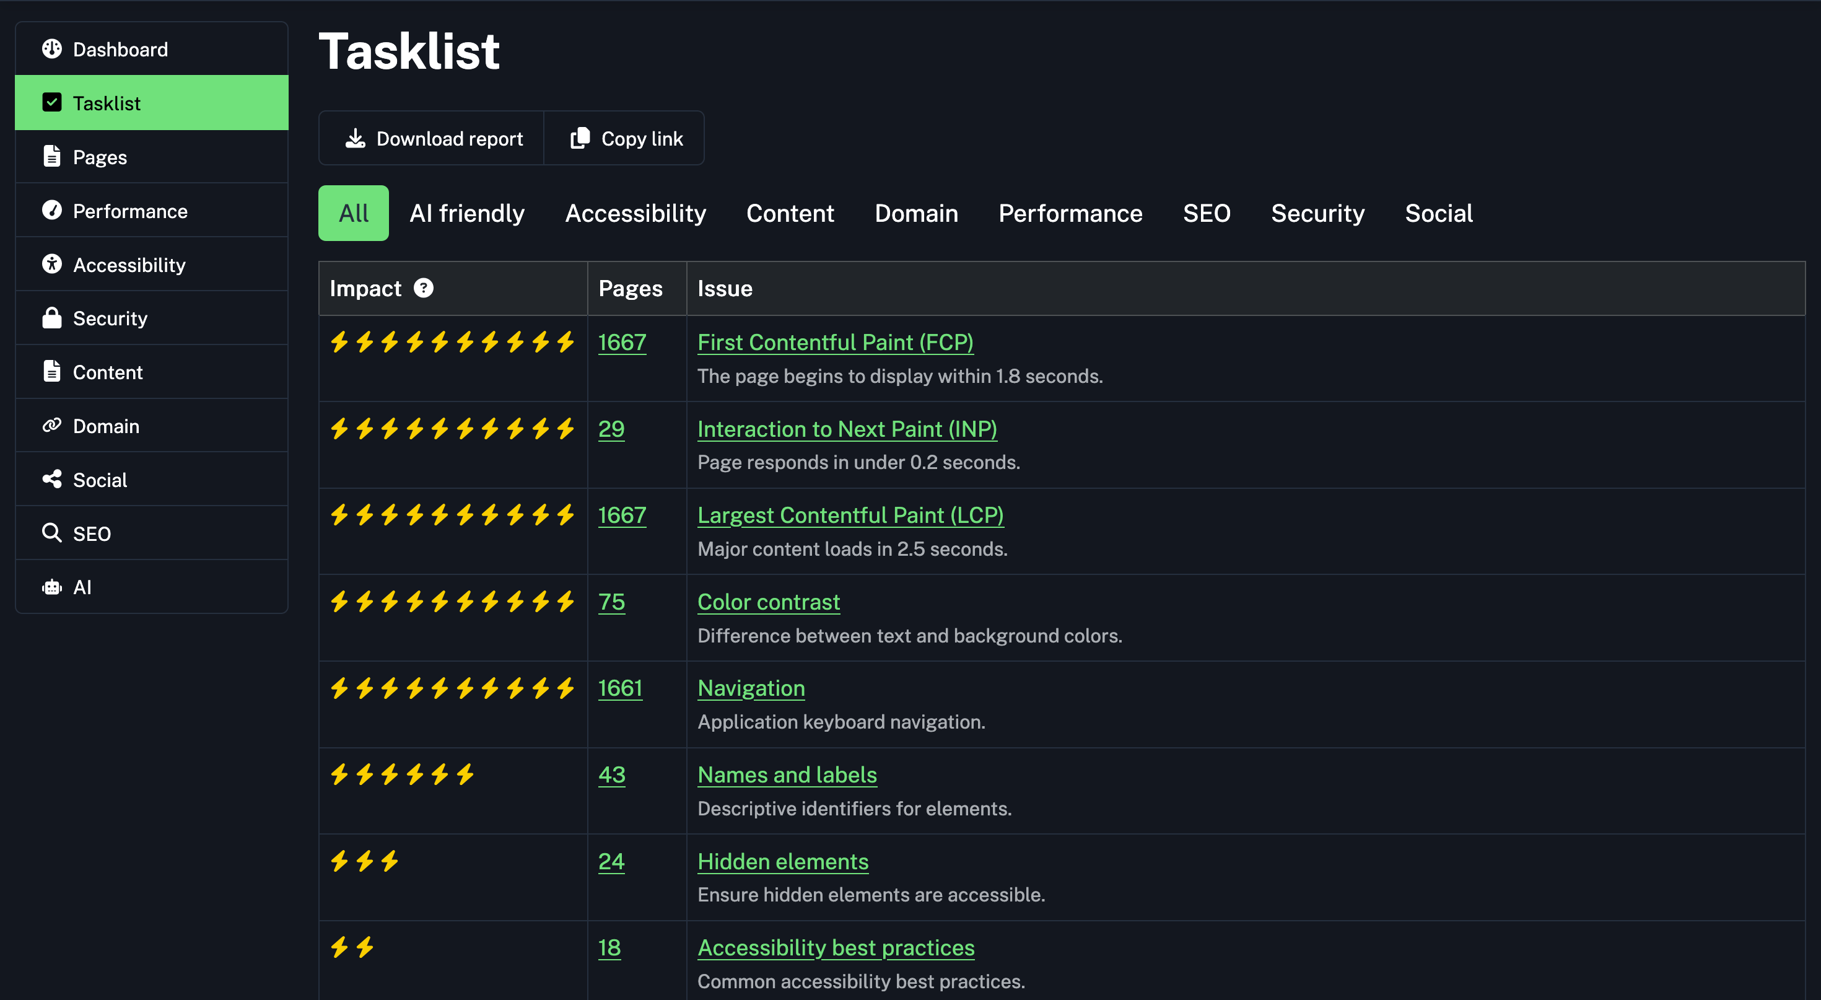Open the Names and labels issue
1821x1000 pixels.
click(x=787, y=774)
